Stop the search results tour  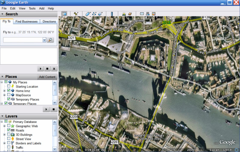[x=47, y=69]
